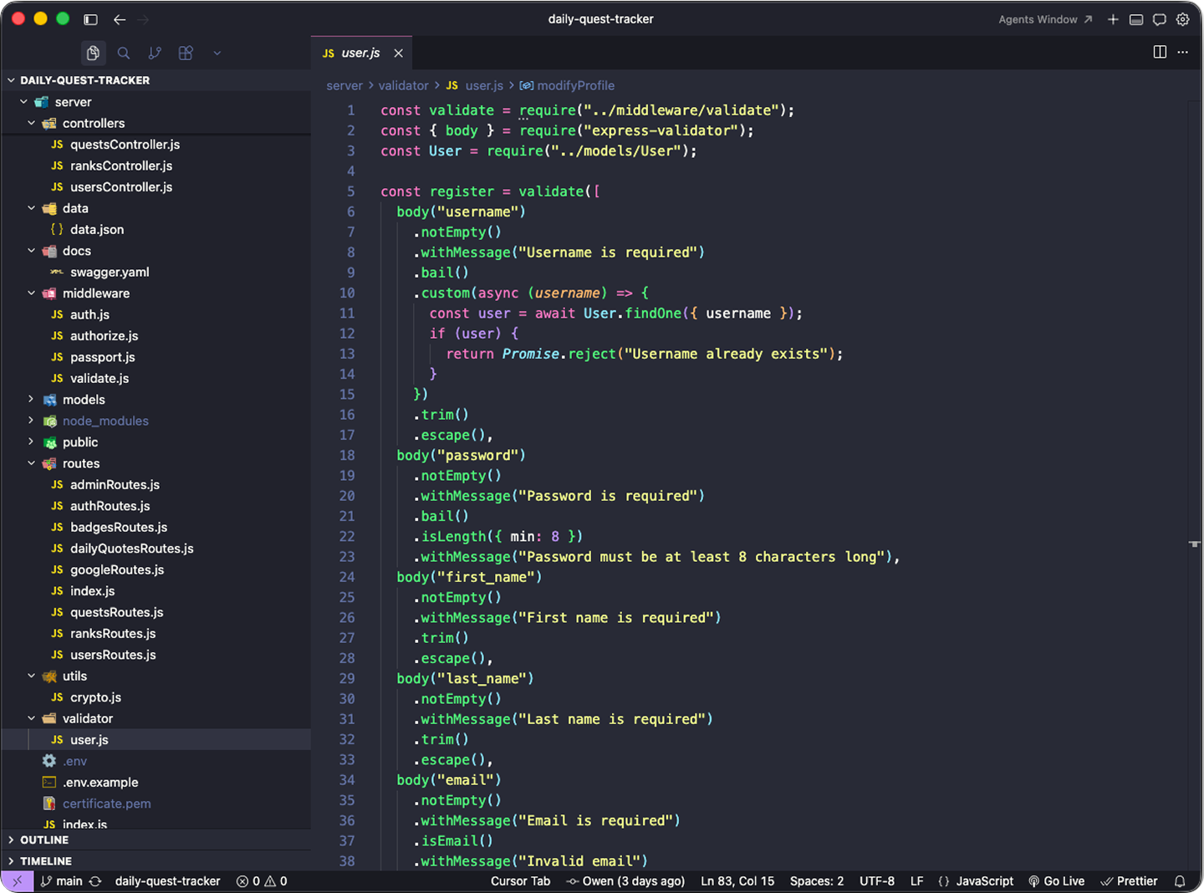Open the Extensions view icon

pos(186,53)
